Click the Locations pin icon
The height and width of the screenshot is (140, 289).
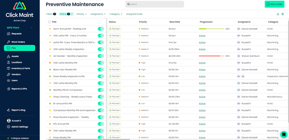8,63
